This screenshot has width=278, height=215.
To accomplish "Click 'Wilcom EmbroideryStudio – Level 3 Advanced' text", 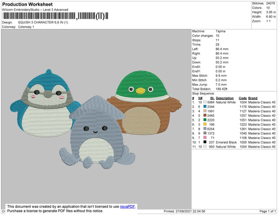I will tap(35, 10).
